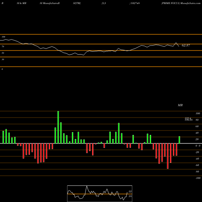Click the tallest green MRSI bar
Image resolution: width=202 pixels, height=202 pixels.
[x=58, y=127]
